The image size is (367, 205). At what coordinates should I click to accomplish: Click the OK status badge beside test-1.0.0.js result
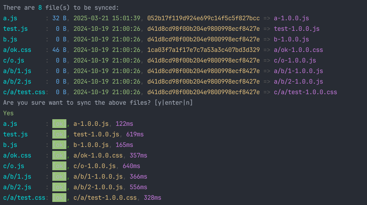[59, 134]
